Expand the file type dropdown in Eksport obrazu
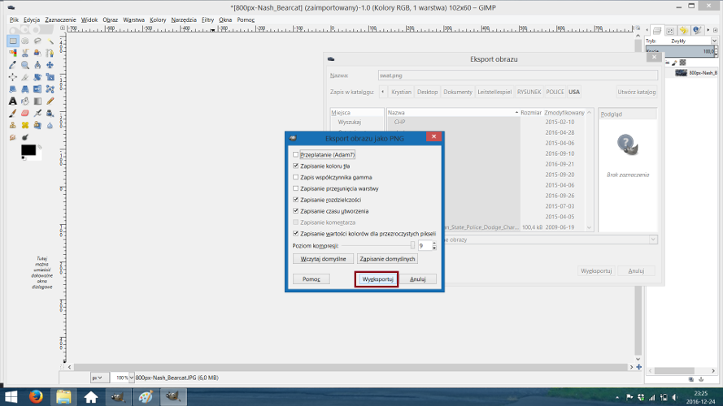Screen dimensions: 723x406 (x=653, y=240)
